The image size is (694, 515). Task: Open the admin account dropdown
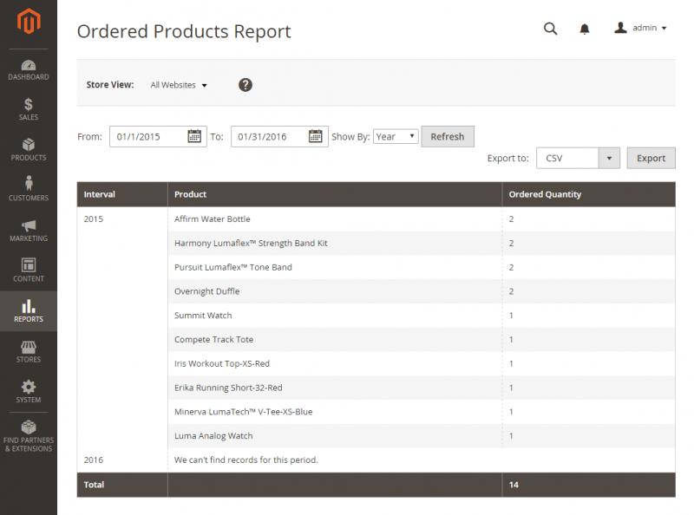pyautogui.click(x=640, y=28)
